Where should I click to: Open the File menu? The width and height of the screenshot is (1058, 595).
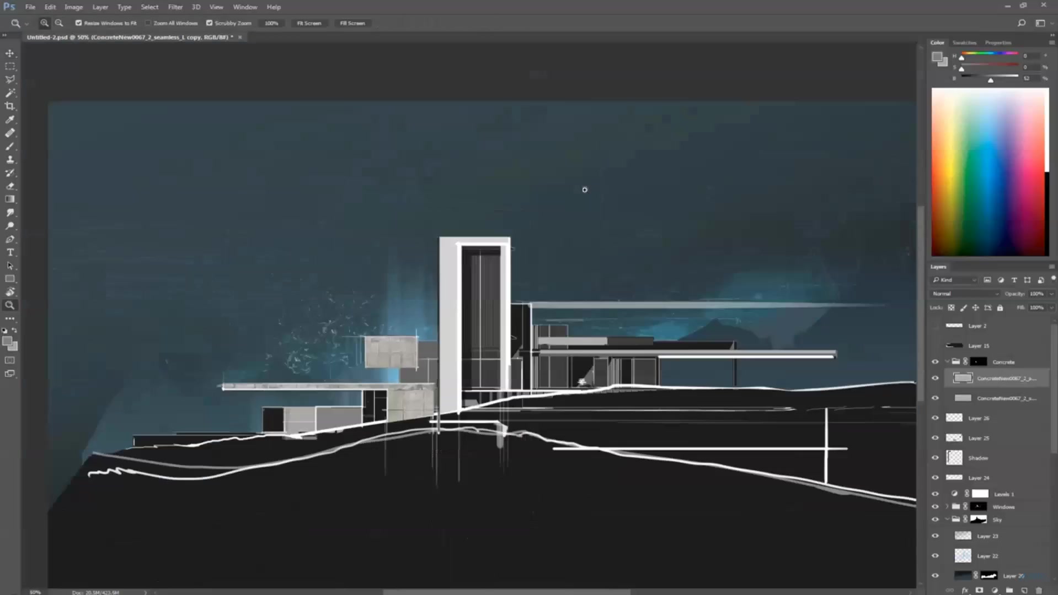click(30, 7)
